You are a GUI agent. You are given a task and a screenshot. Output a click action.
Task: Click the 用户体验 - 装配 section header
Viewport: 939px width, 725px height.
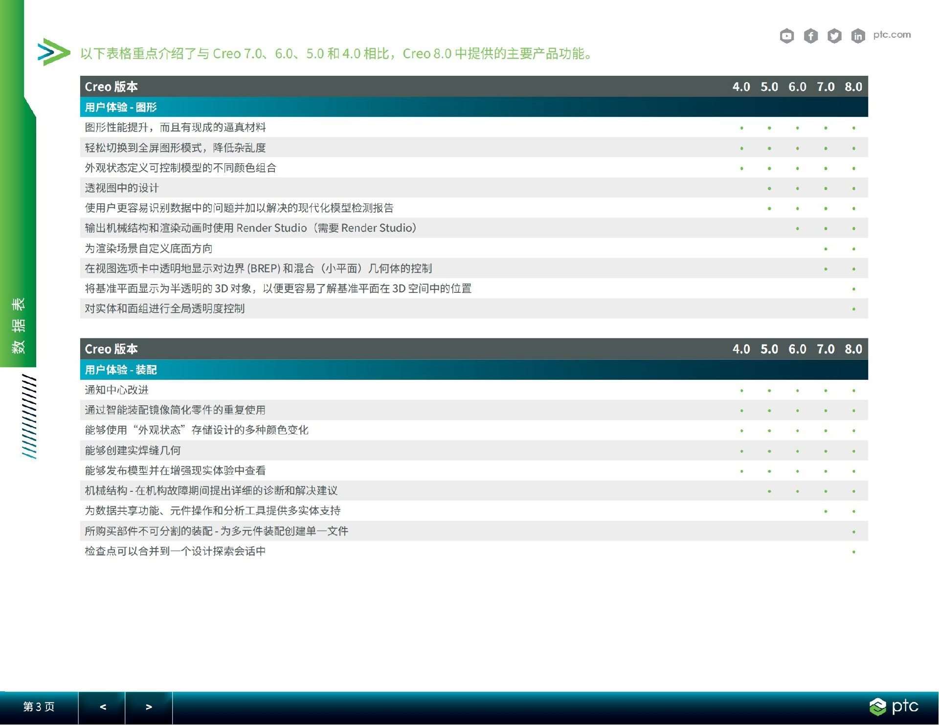coord(474,370)
